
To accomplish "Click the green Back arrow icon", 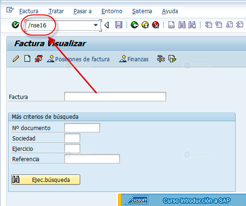I will click(x=135, y=25).
